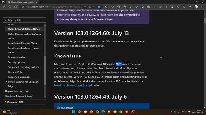
Task: Start Read aloud from address bar
Action: coord(85,7)
